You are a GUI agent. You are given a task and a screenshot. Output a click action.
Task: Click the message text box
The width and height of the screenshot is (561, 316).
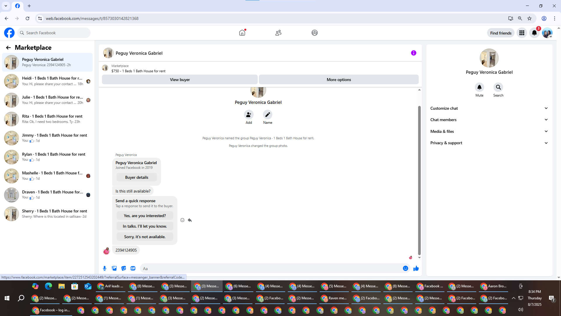(x=272, y=268)
